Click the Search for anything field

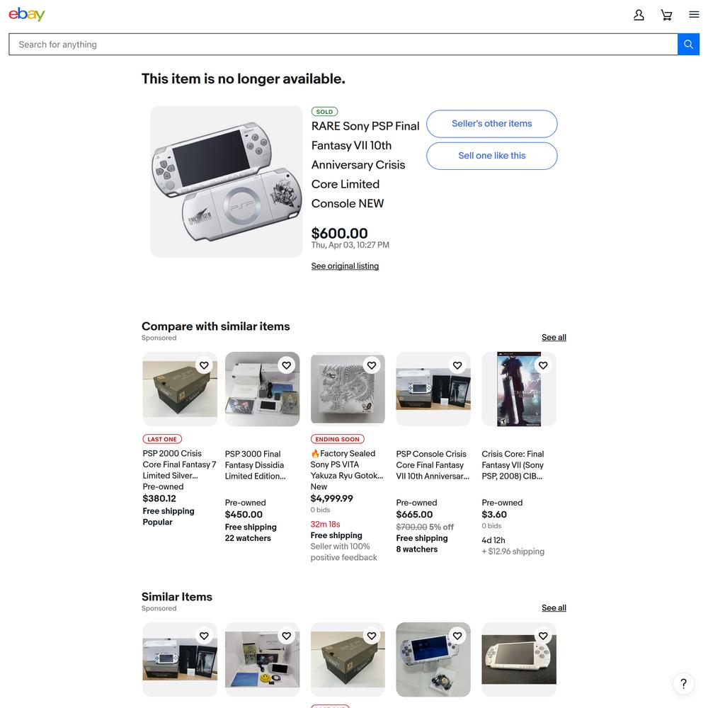(343, 44)
